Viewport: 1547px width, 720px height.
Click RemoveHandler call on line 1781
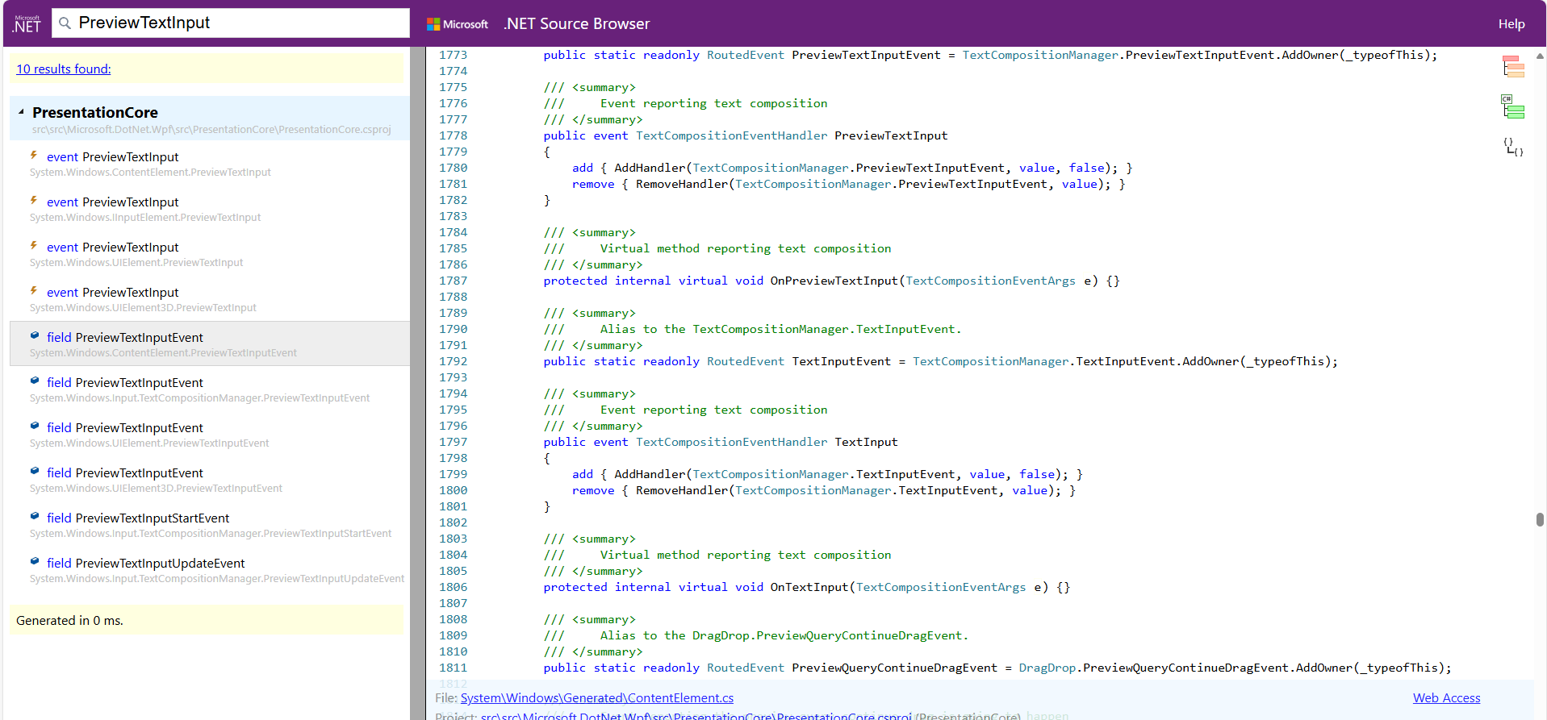click(682, 184)
